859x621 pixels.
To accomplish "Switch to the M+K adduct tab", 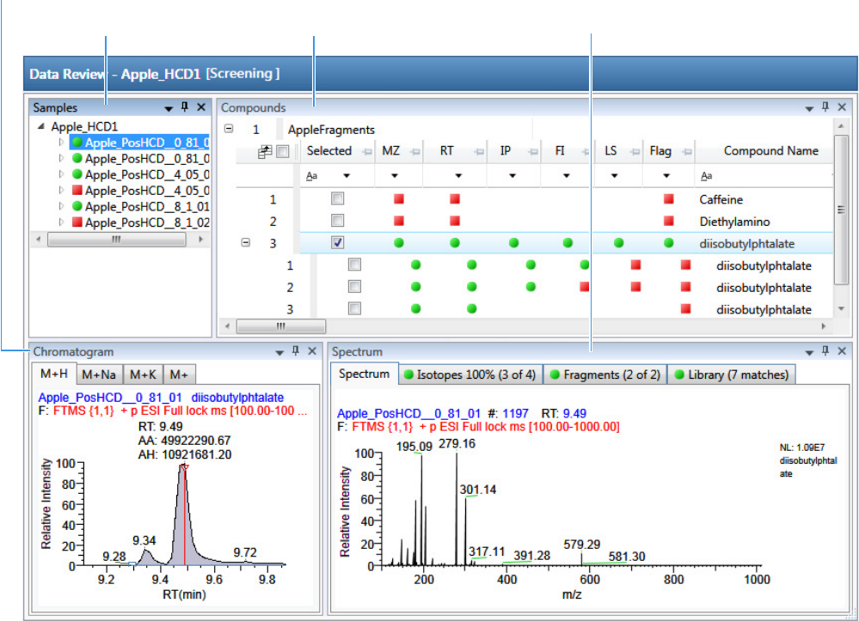I will pos(143,374).
